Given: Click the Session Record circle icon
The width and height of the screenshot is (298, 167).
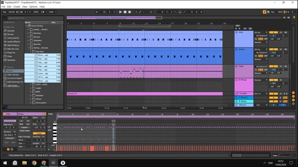Looking at the screenshot, I should [151, 12].
